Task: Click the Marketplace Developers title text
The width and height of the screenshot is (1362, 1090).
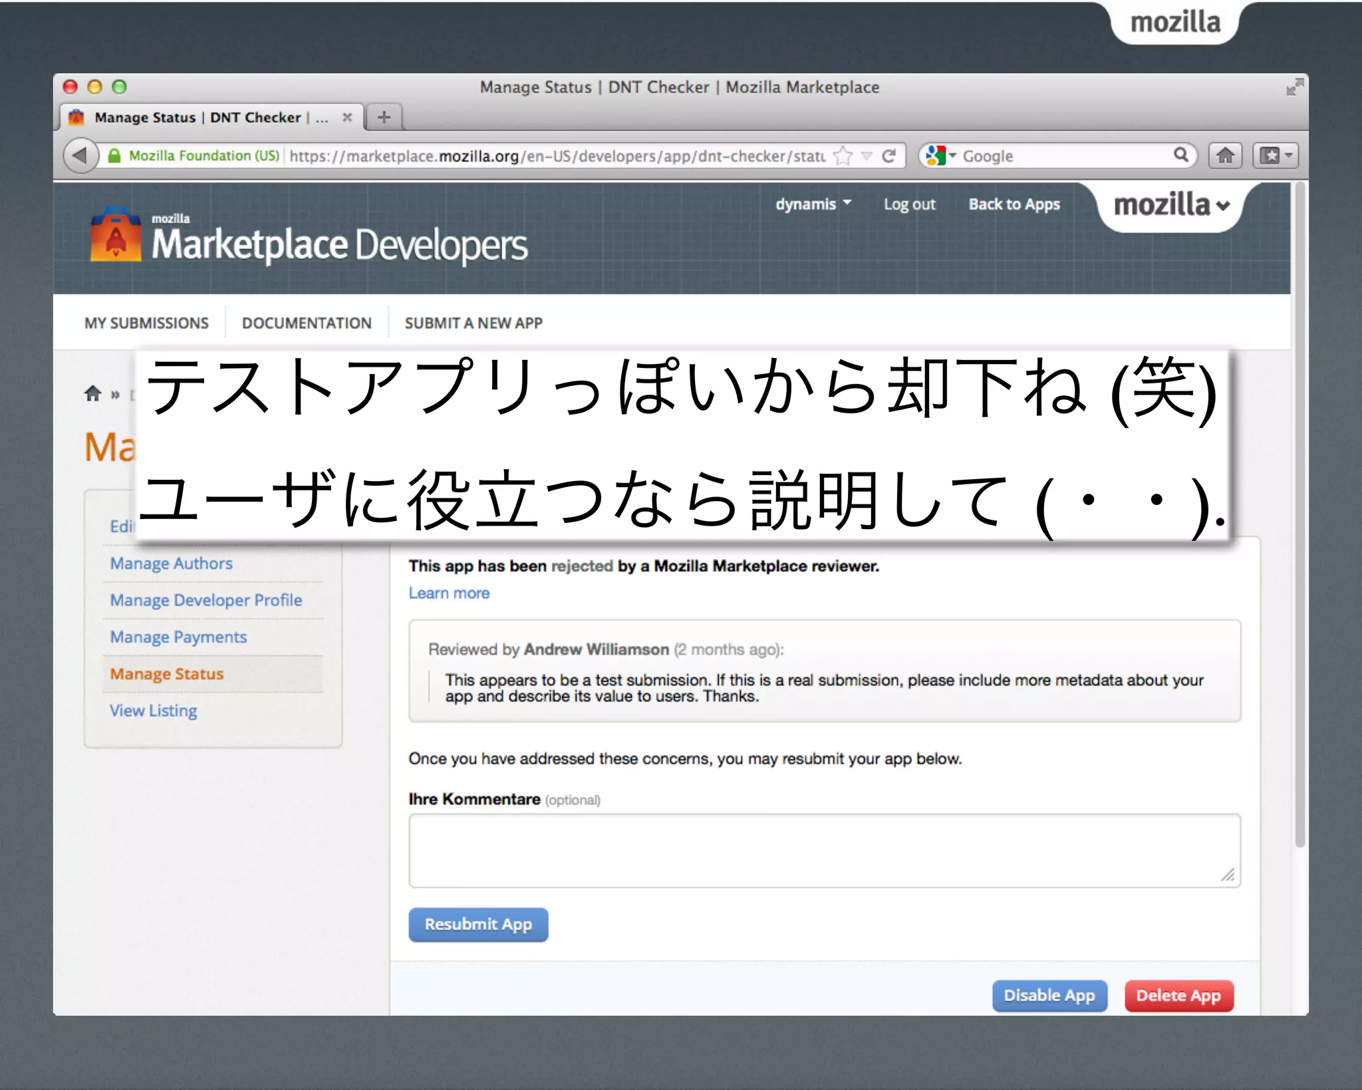Action: pos(339,245)
